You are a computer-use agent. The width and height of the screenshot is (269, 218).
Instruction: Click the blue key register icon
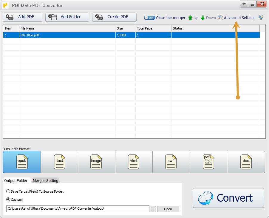261,17
